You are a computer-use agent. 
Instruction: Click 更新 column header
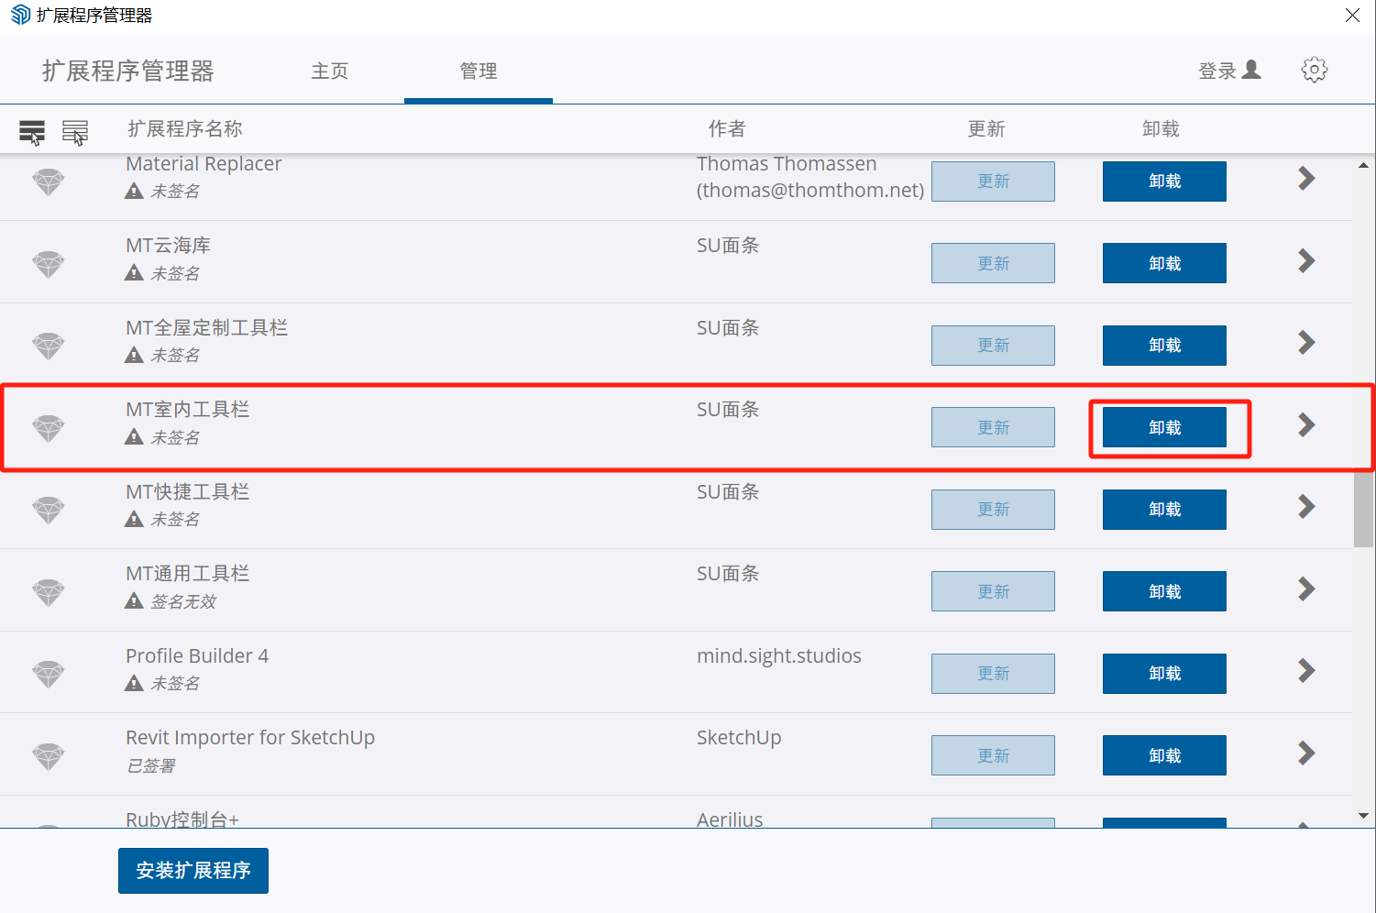click(x=986, y=129)
